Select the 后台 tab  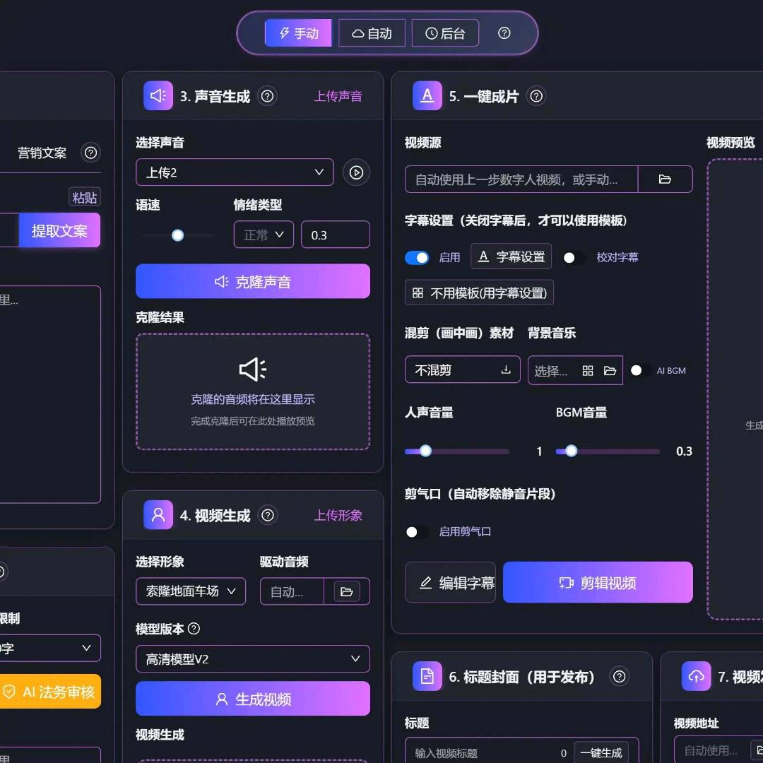445,33
